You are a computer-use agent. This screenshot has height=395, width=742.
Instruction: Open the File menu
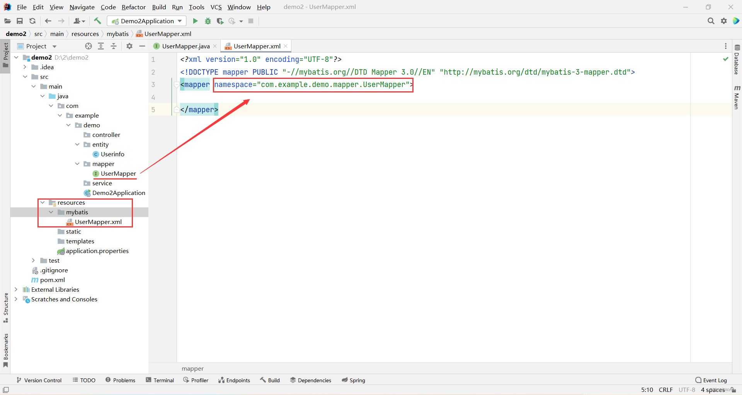click(22, 7)
